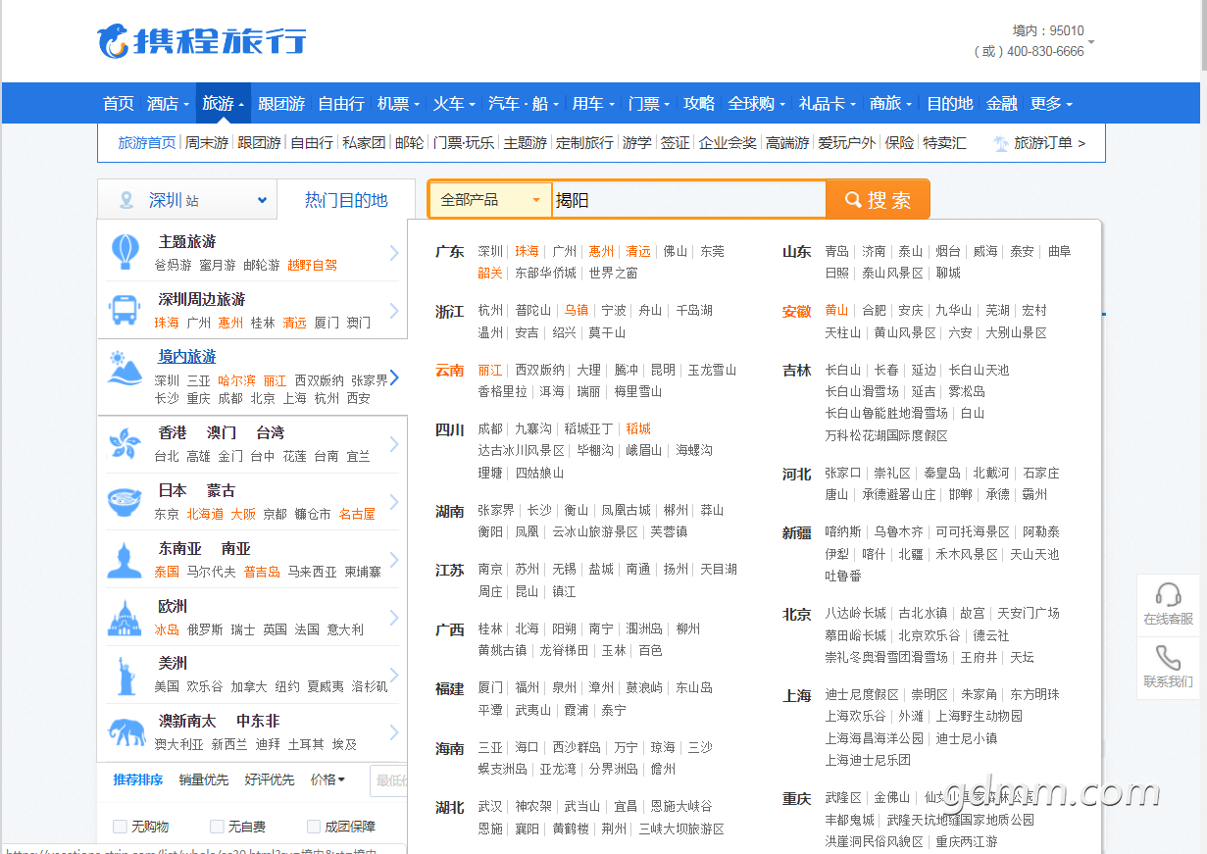Open the 全球购 main nav menu
The width and height of the screenshot is (1207, 854).
point(757,103)
